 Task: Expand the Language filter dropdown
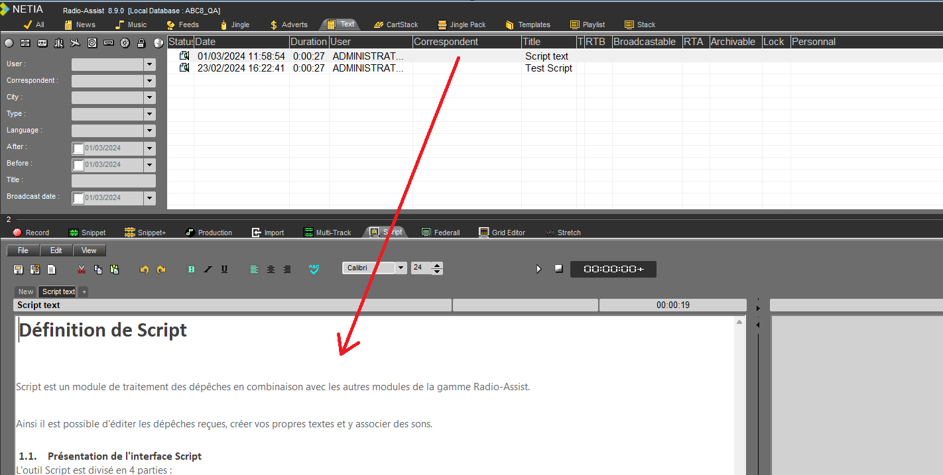pyautogui.click(x=150, y=131)
